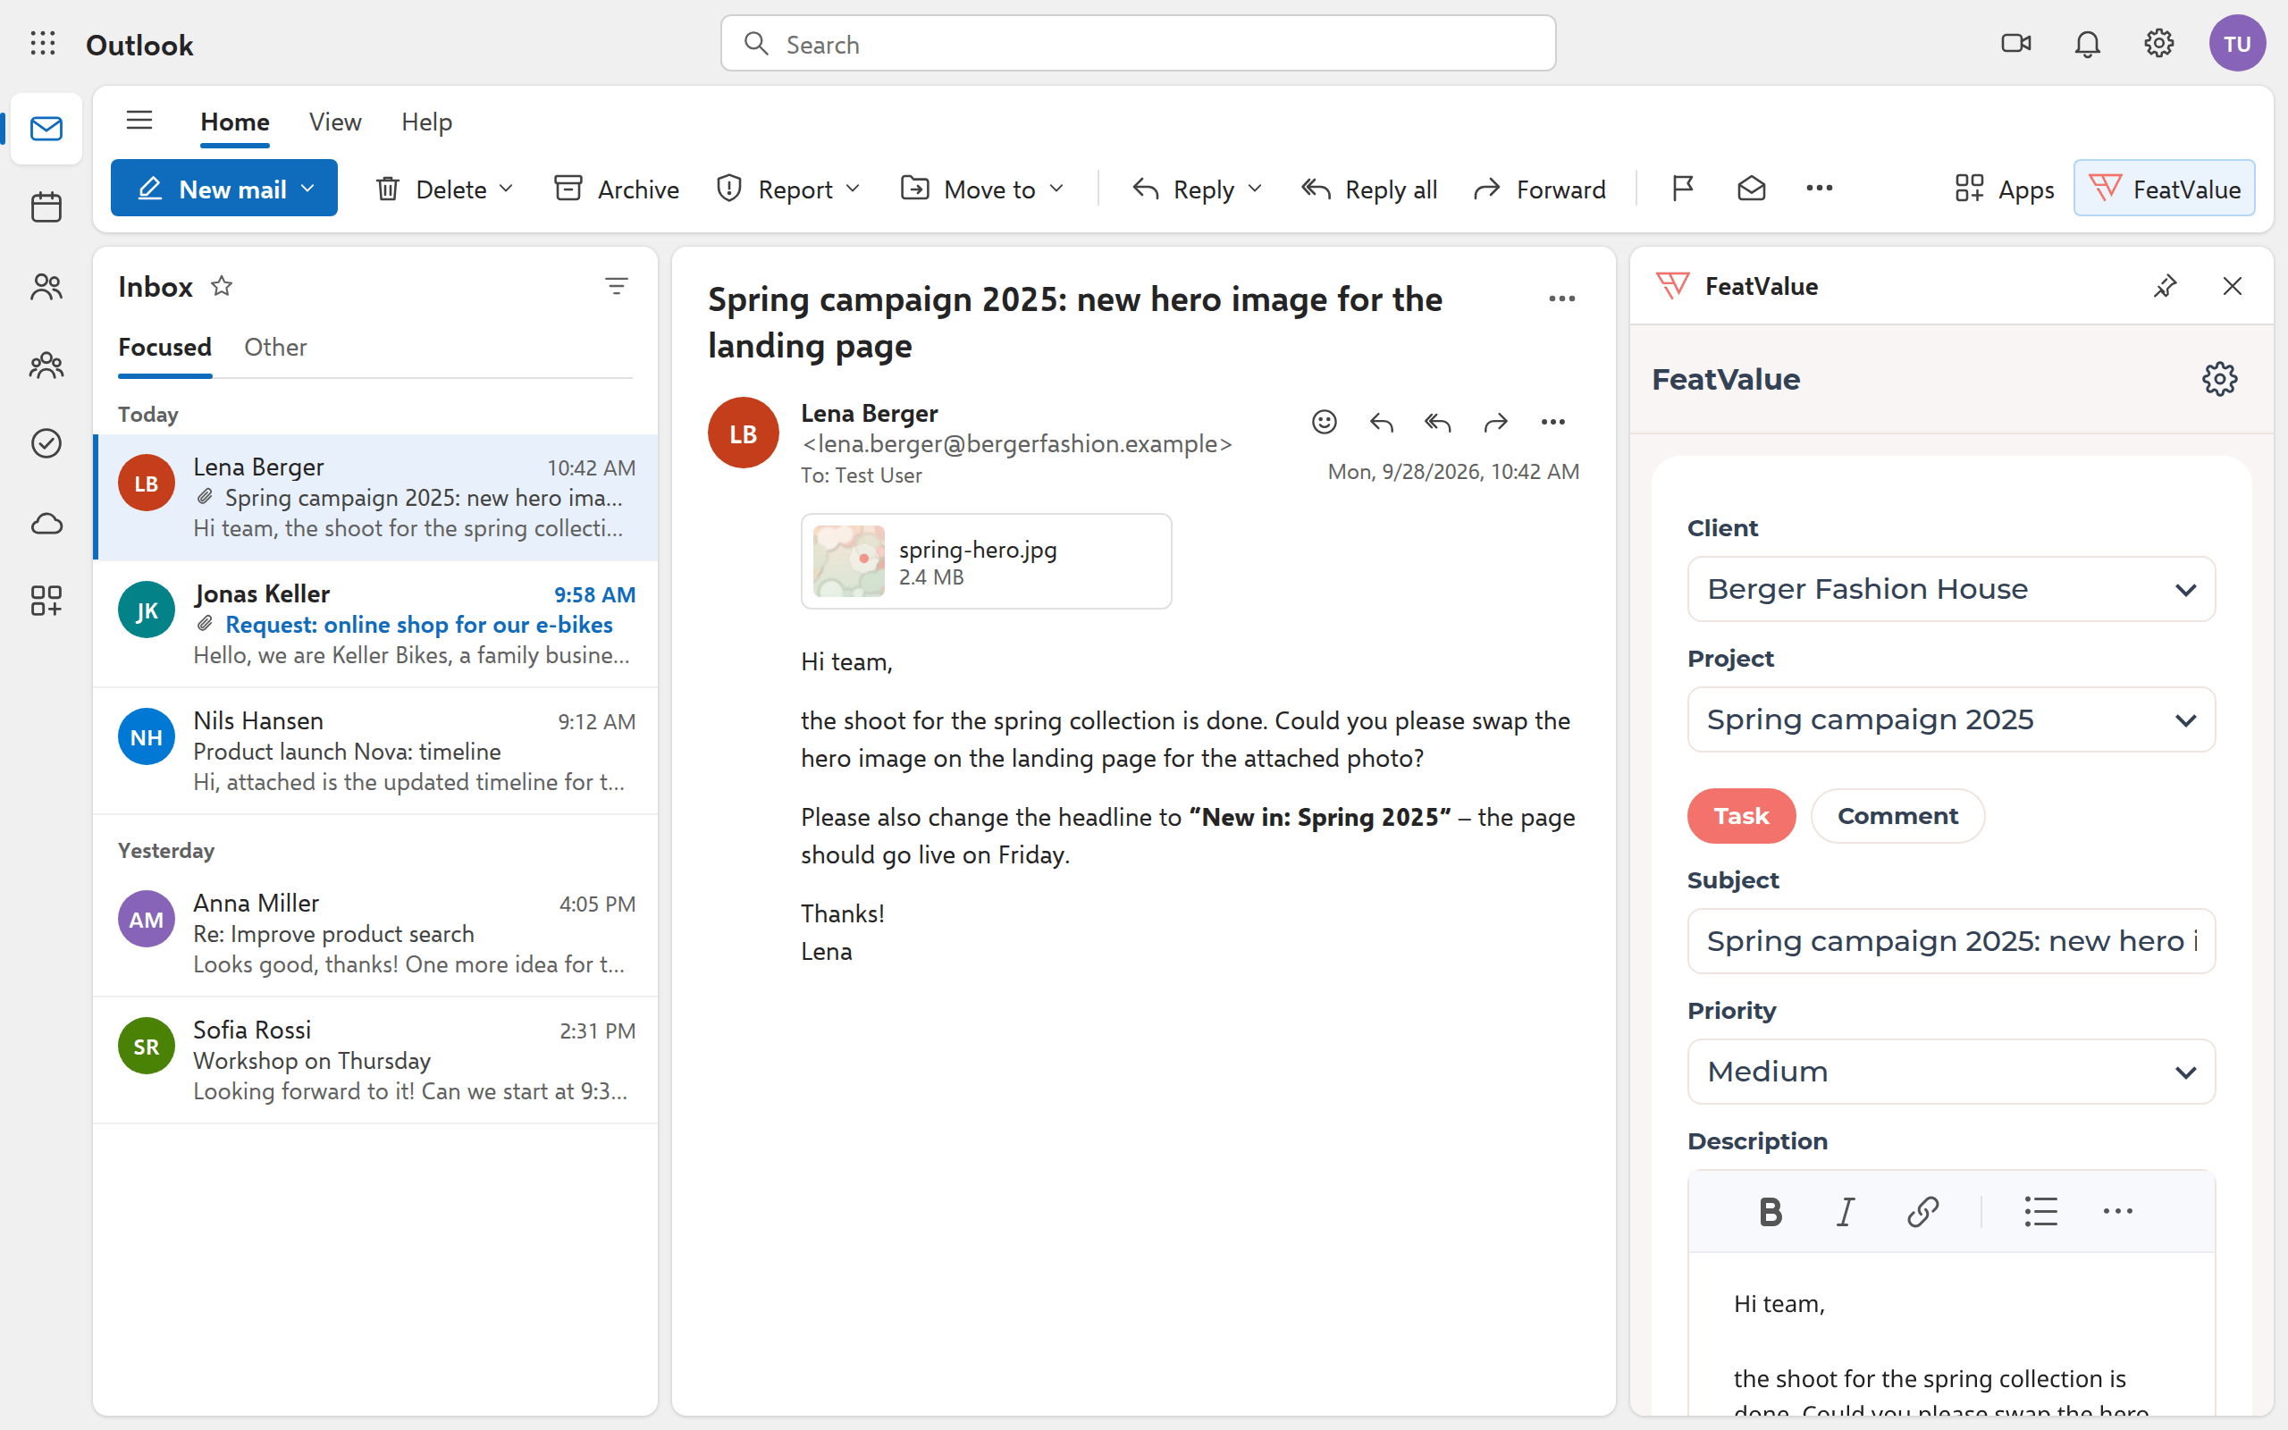
Task: Open the app launcher grid
Action: pyautogui.click(x=43, y=44)
